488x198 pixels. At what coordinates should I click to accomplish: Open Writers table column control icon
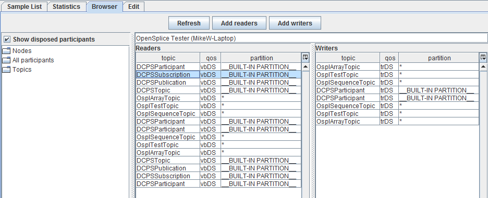point(483,57)
